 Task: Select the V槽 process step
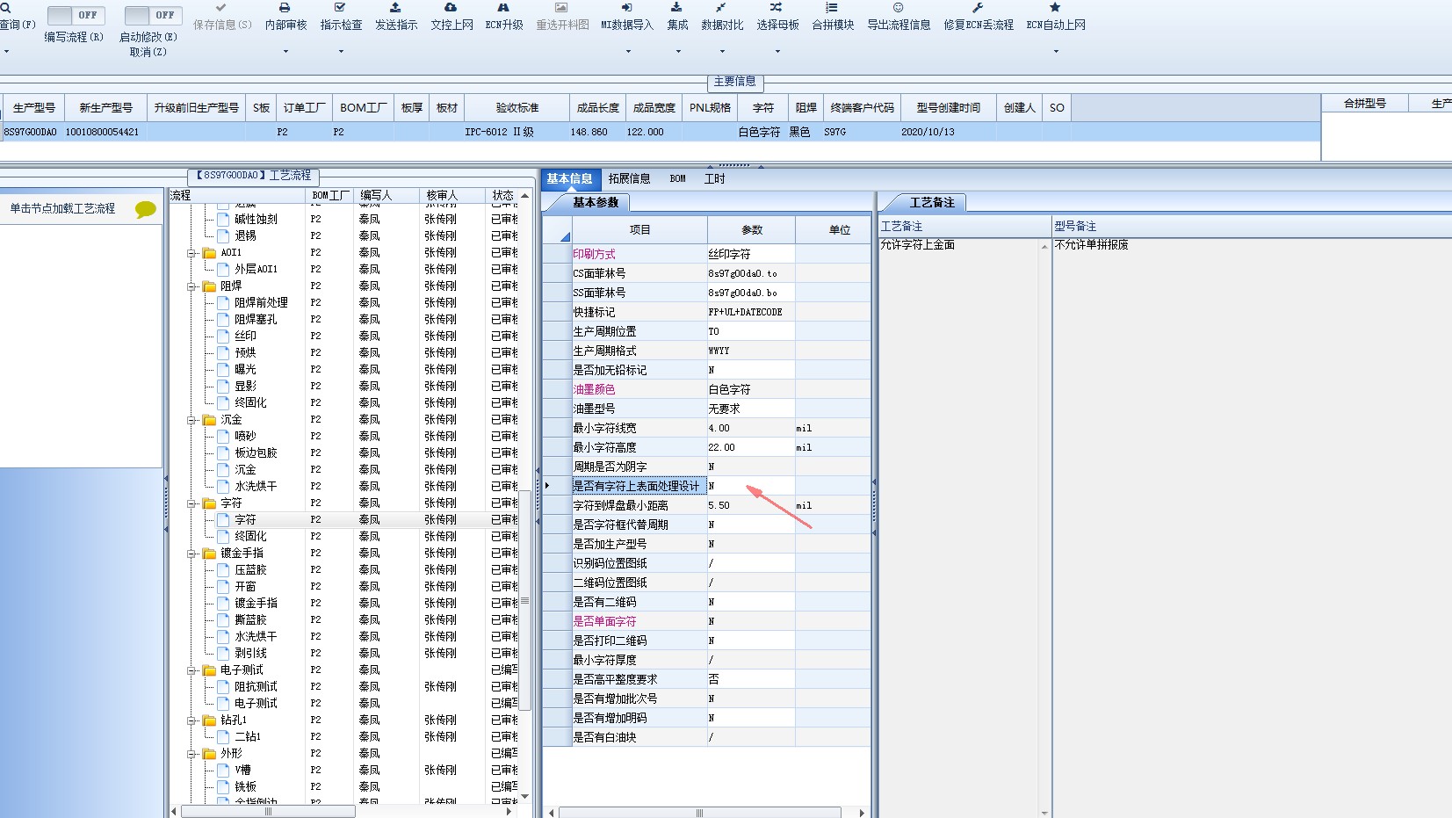click(x=242, y=771)
